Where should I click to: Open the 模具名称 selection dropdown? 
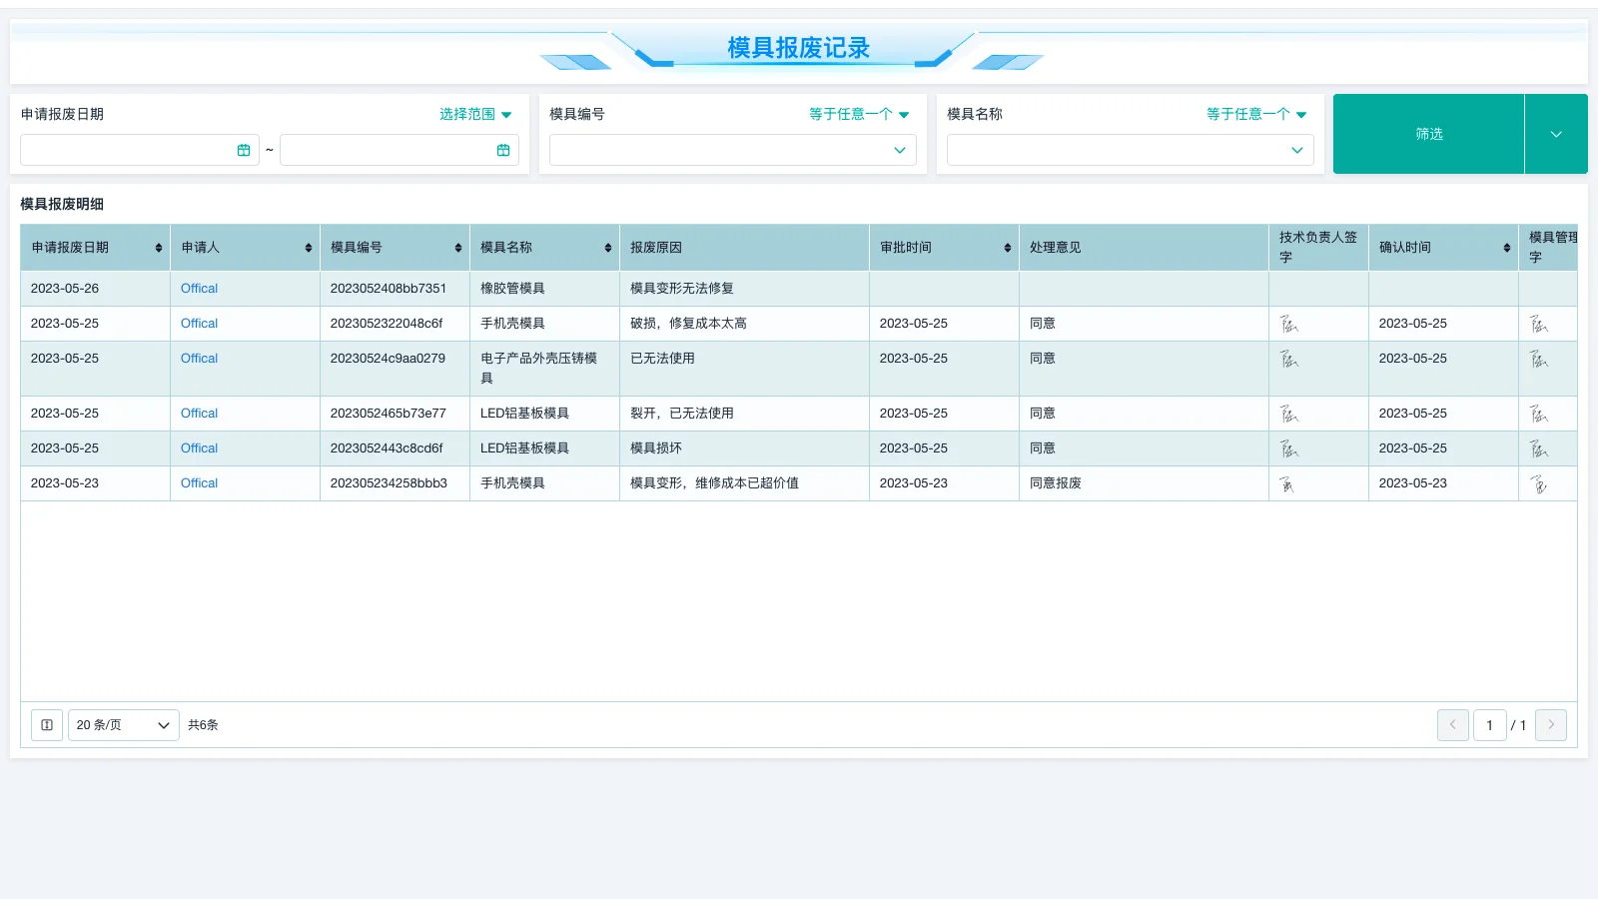[1130, 150]
